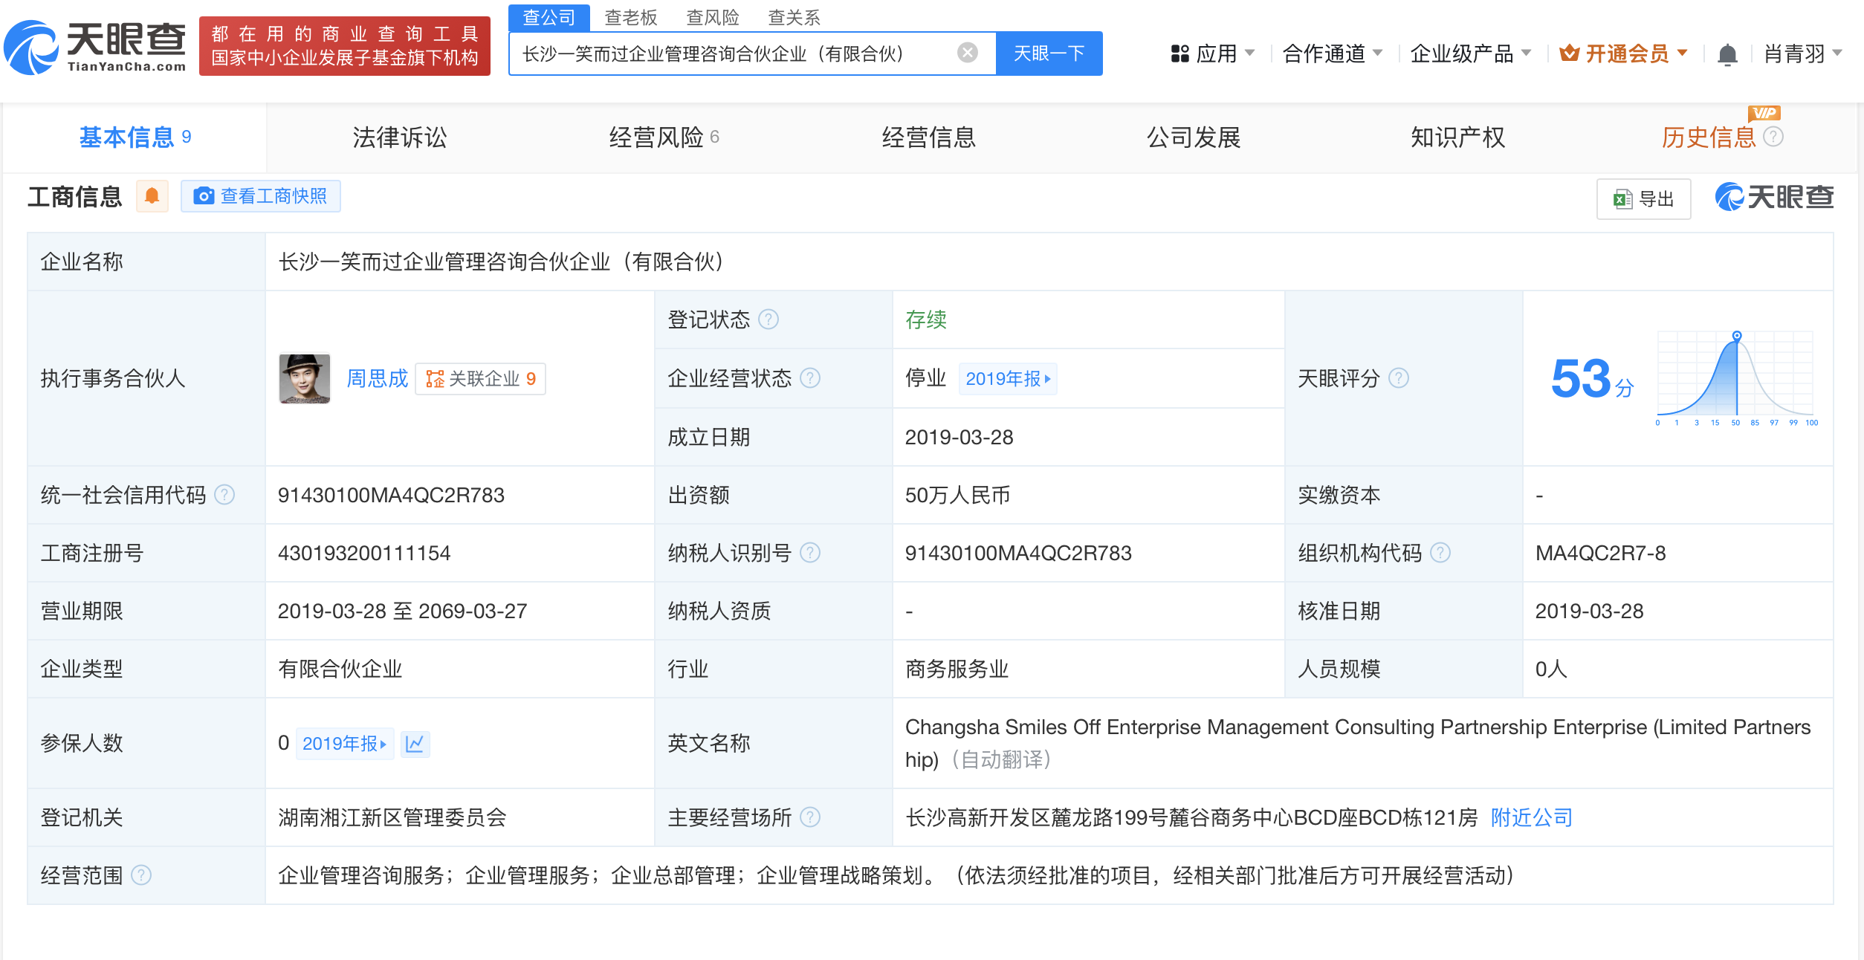Click the credit code 91430100MA4QC2R783 value
The height and width of the screenshot is (960, 1864).
391,496
